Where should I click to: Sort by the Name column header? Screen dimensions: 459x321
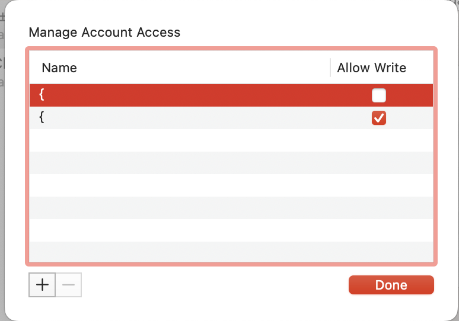(x=59, y=68)
